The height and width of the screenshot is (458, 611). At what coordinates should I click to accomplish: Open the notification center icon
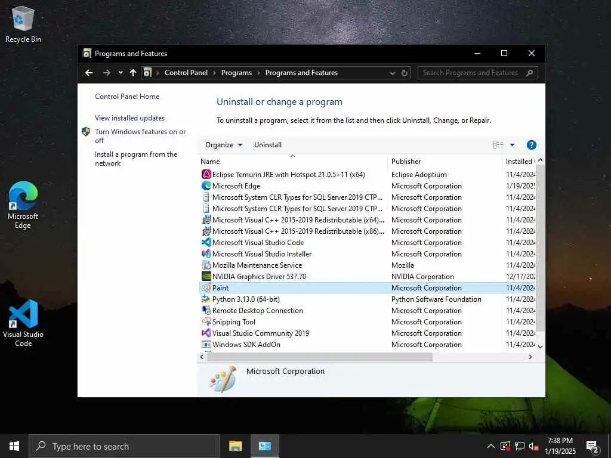[x=593, y=447]
